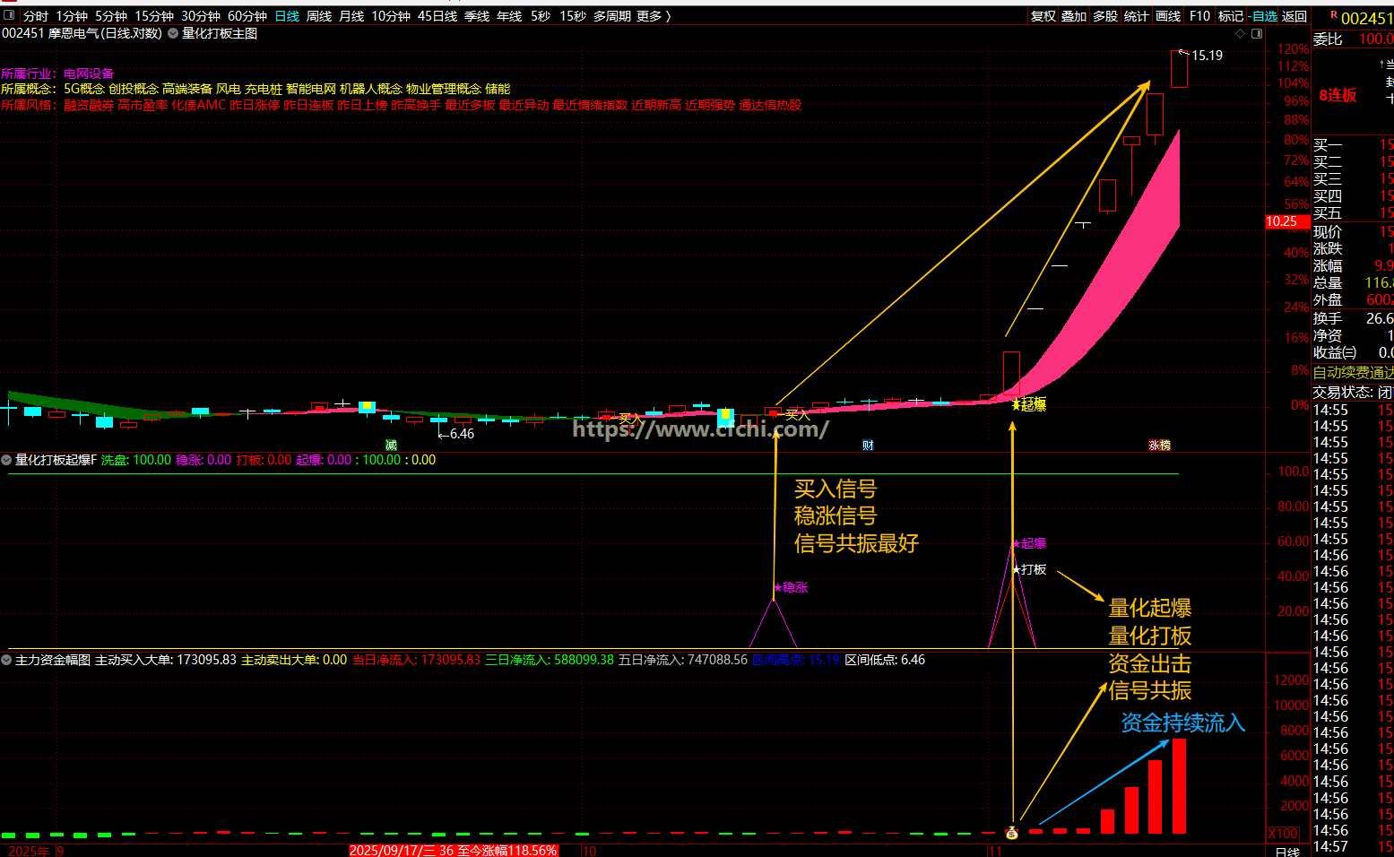Viewport: 1394px width, 857px height.
Task: Click the 002451 摩恩电气 chart title
Action: (x=82, y=33)
